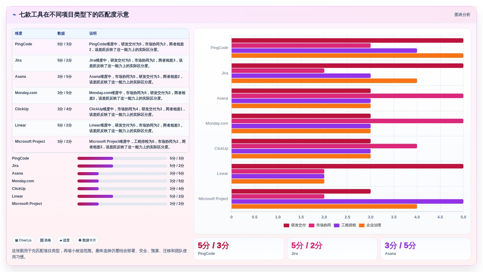
Task: Toggle 研发交付 legend swatch
Action: click(x=286, y=225)
